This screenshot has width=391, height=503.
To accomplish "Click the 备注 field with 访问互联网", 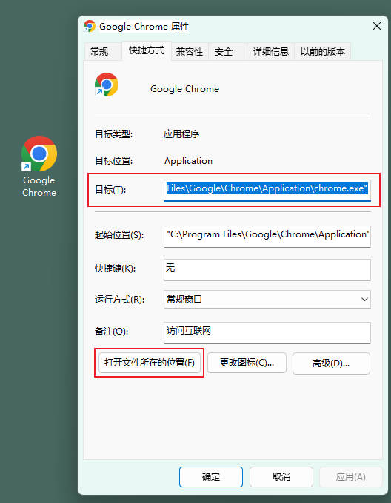I will (x=267, y=333).
